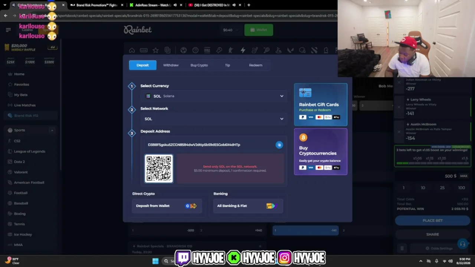Click Deposit from Wallet button
Viewport: 475px width, 267px height.
pyautogui.click(x=167, y=206)
